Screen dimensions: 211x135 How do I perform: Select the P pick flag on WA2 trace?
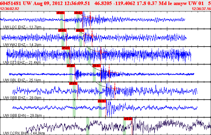pos(63,30)
